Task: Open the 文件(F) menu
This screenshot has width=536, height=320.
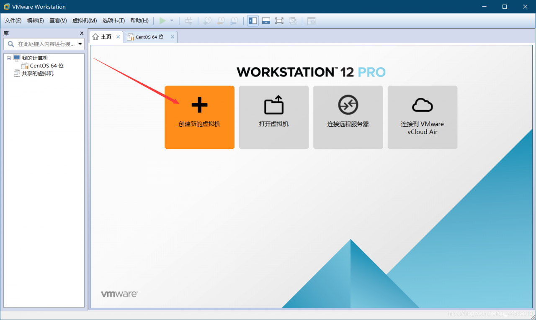Action: click(x=13, y=20)
